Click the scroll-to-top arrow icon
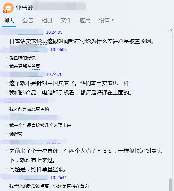Image resolution: width=174 pixels, height=191 pixels. (x=170, y=30)
